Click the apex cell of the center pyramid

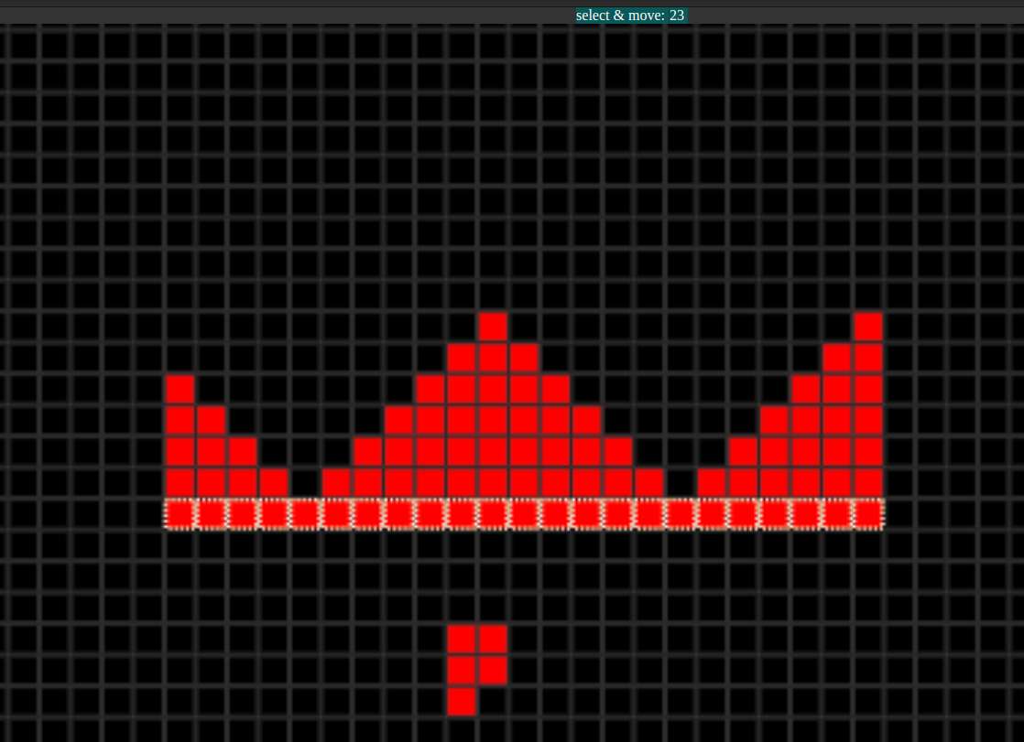tap(493, 327)
